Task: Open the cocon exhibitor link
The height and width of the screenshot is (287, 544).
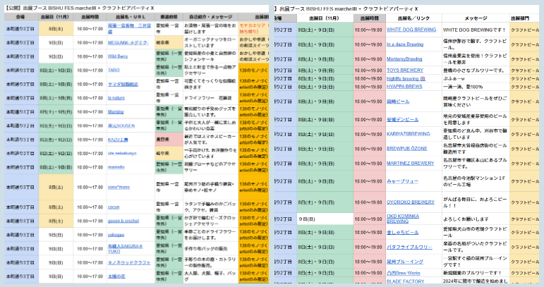Action: tap(114, 207)
